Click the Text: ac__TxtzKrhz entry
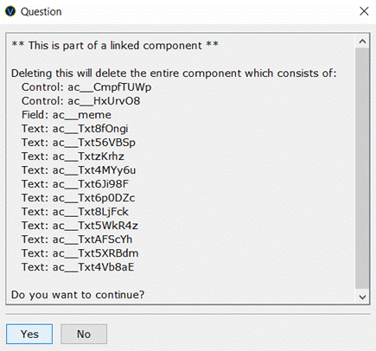The width and height of the screenshot is (376, 351). (x=73, y=156)
